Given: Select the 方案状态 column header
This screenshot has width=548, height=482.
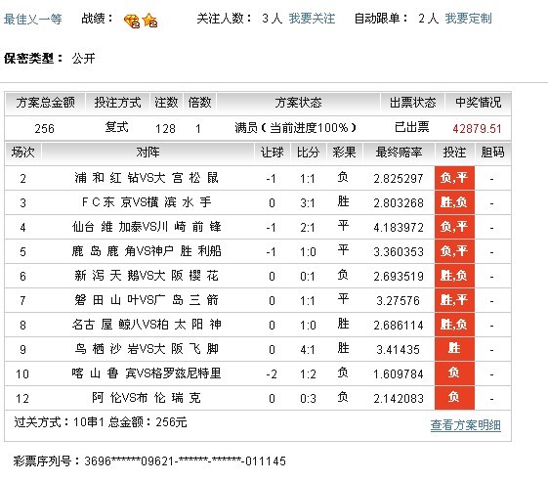Looking at the screenshot, I should point(298,103).
